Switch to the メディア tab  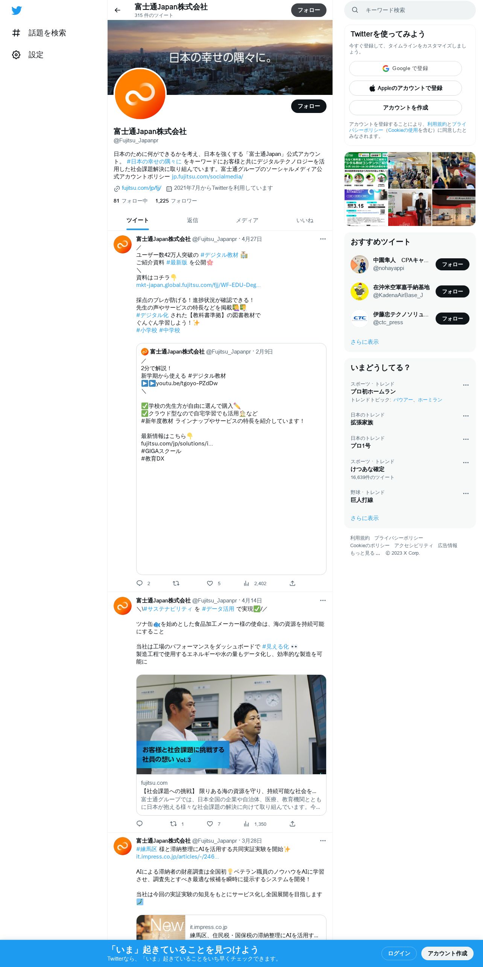tap(247, 220)
